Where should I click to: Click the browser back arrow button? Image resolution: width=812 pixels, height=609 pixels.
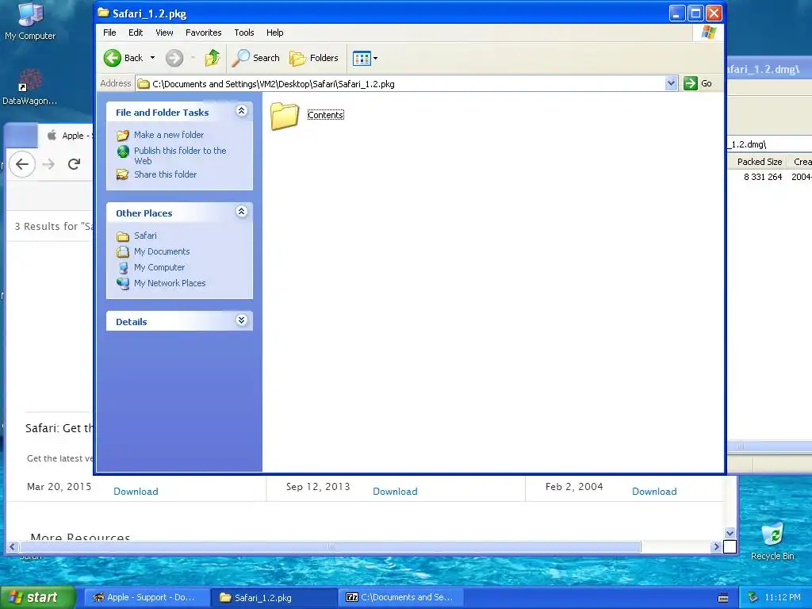click(x=21, y=164)
